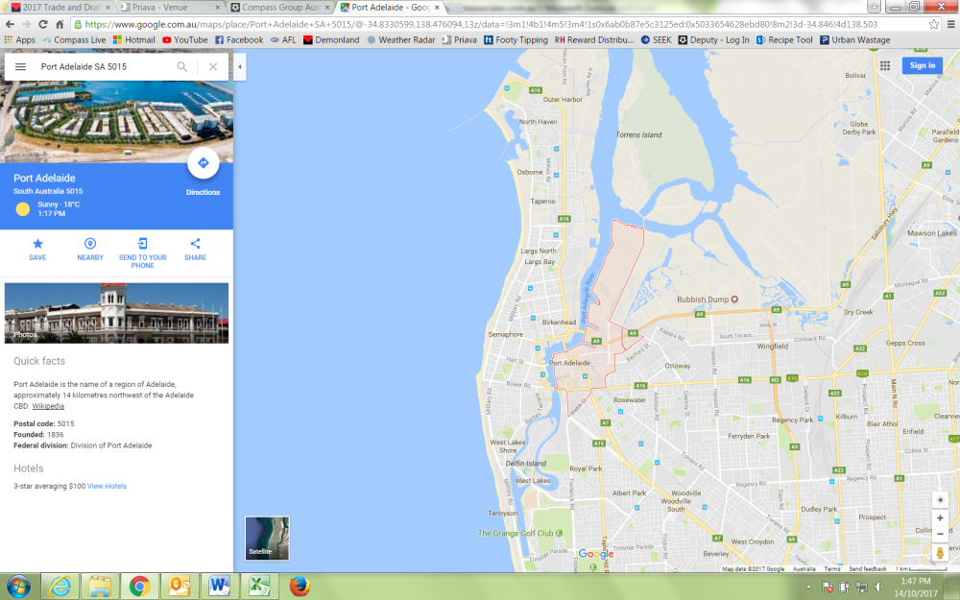Select Send to your phone
Viewport: 960px width, 600px height.
[142, 245]
